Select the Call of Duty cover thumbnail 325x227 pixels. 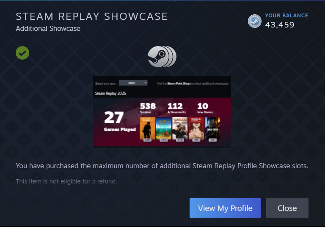click(x=212, y=128)
